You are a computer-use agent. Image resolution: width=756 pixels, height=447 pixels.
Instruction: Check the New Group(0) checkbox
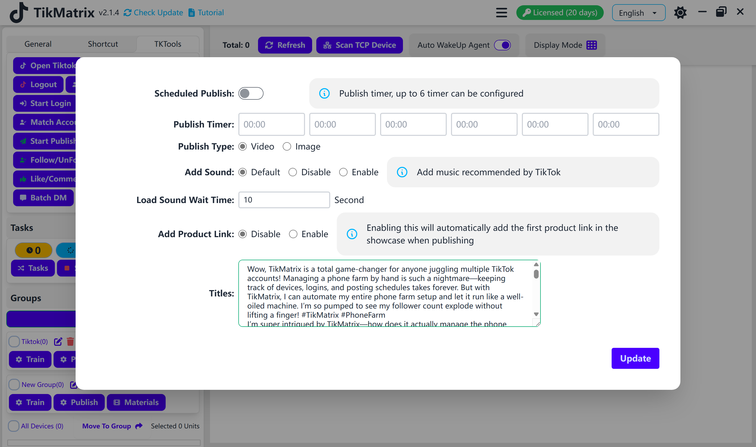tap(14, 385)
